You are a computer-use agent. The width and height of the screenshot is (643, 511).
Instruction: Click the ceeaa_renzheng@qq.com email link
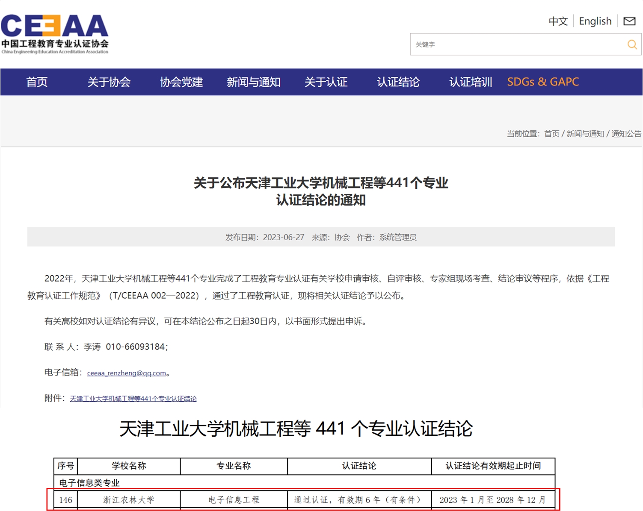126,373
